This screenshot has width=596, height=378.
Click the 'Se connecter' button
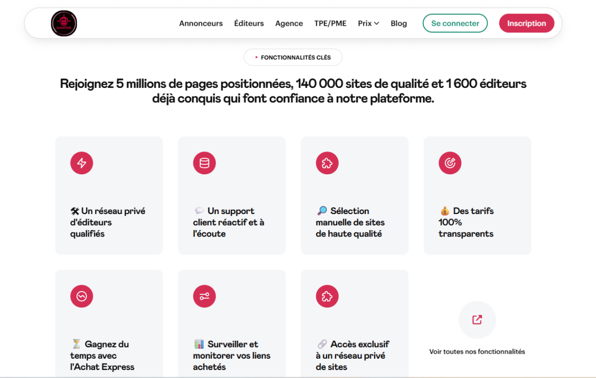click(455, 23)
